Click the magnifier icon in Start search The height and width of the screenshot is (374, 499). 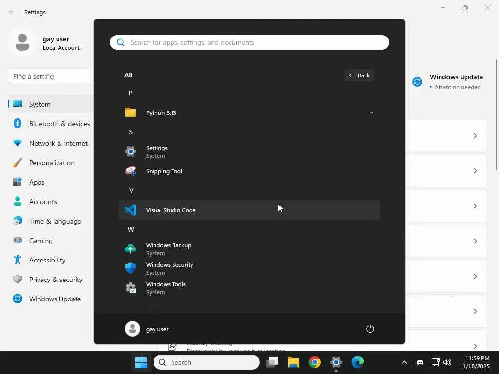click(121, 42)
